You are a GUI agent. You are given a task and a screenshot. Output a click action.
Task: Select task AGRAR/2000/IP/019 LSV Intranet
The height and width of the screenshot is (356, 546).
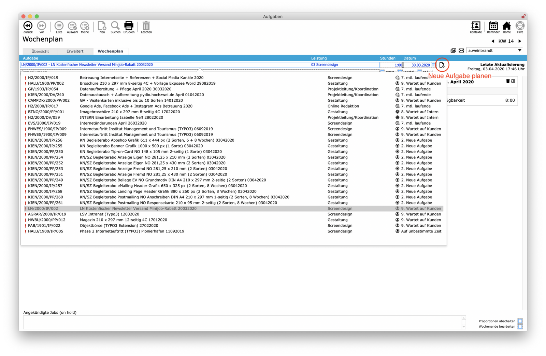click(109, 214)
